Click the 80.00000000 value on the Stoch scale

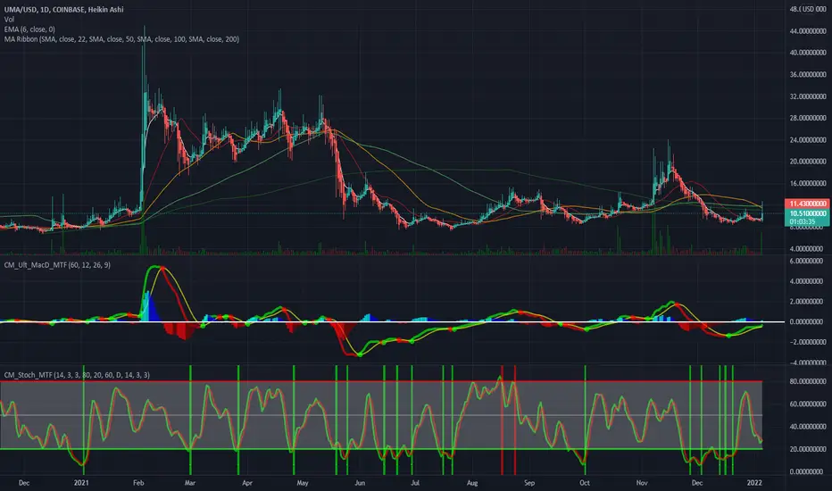pos(808,381)
